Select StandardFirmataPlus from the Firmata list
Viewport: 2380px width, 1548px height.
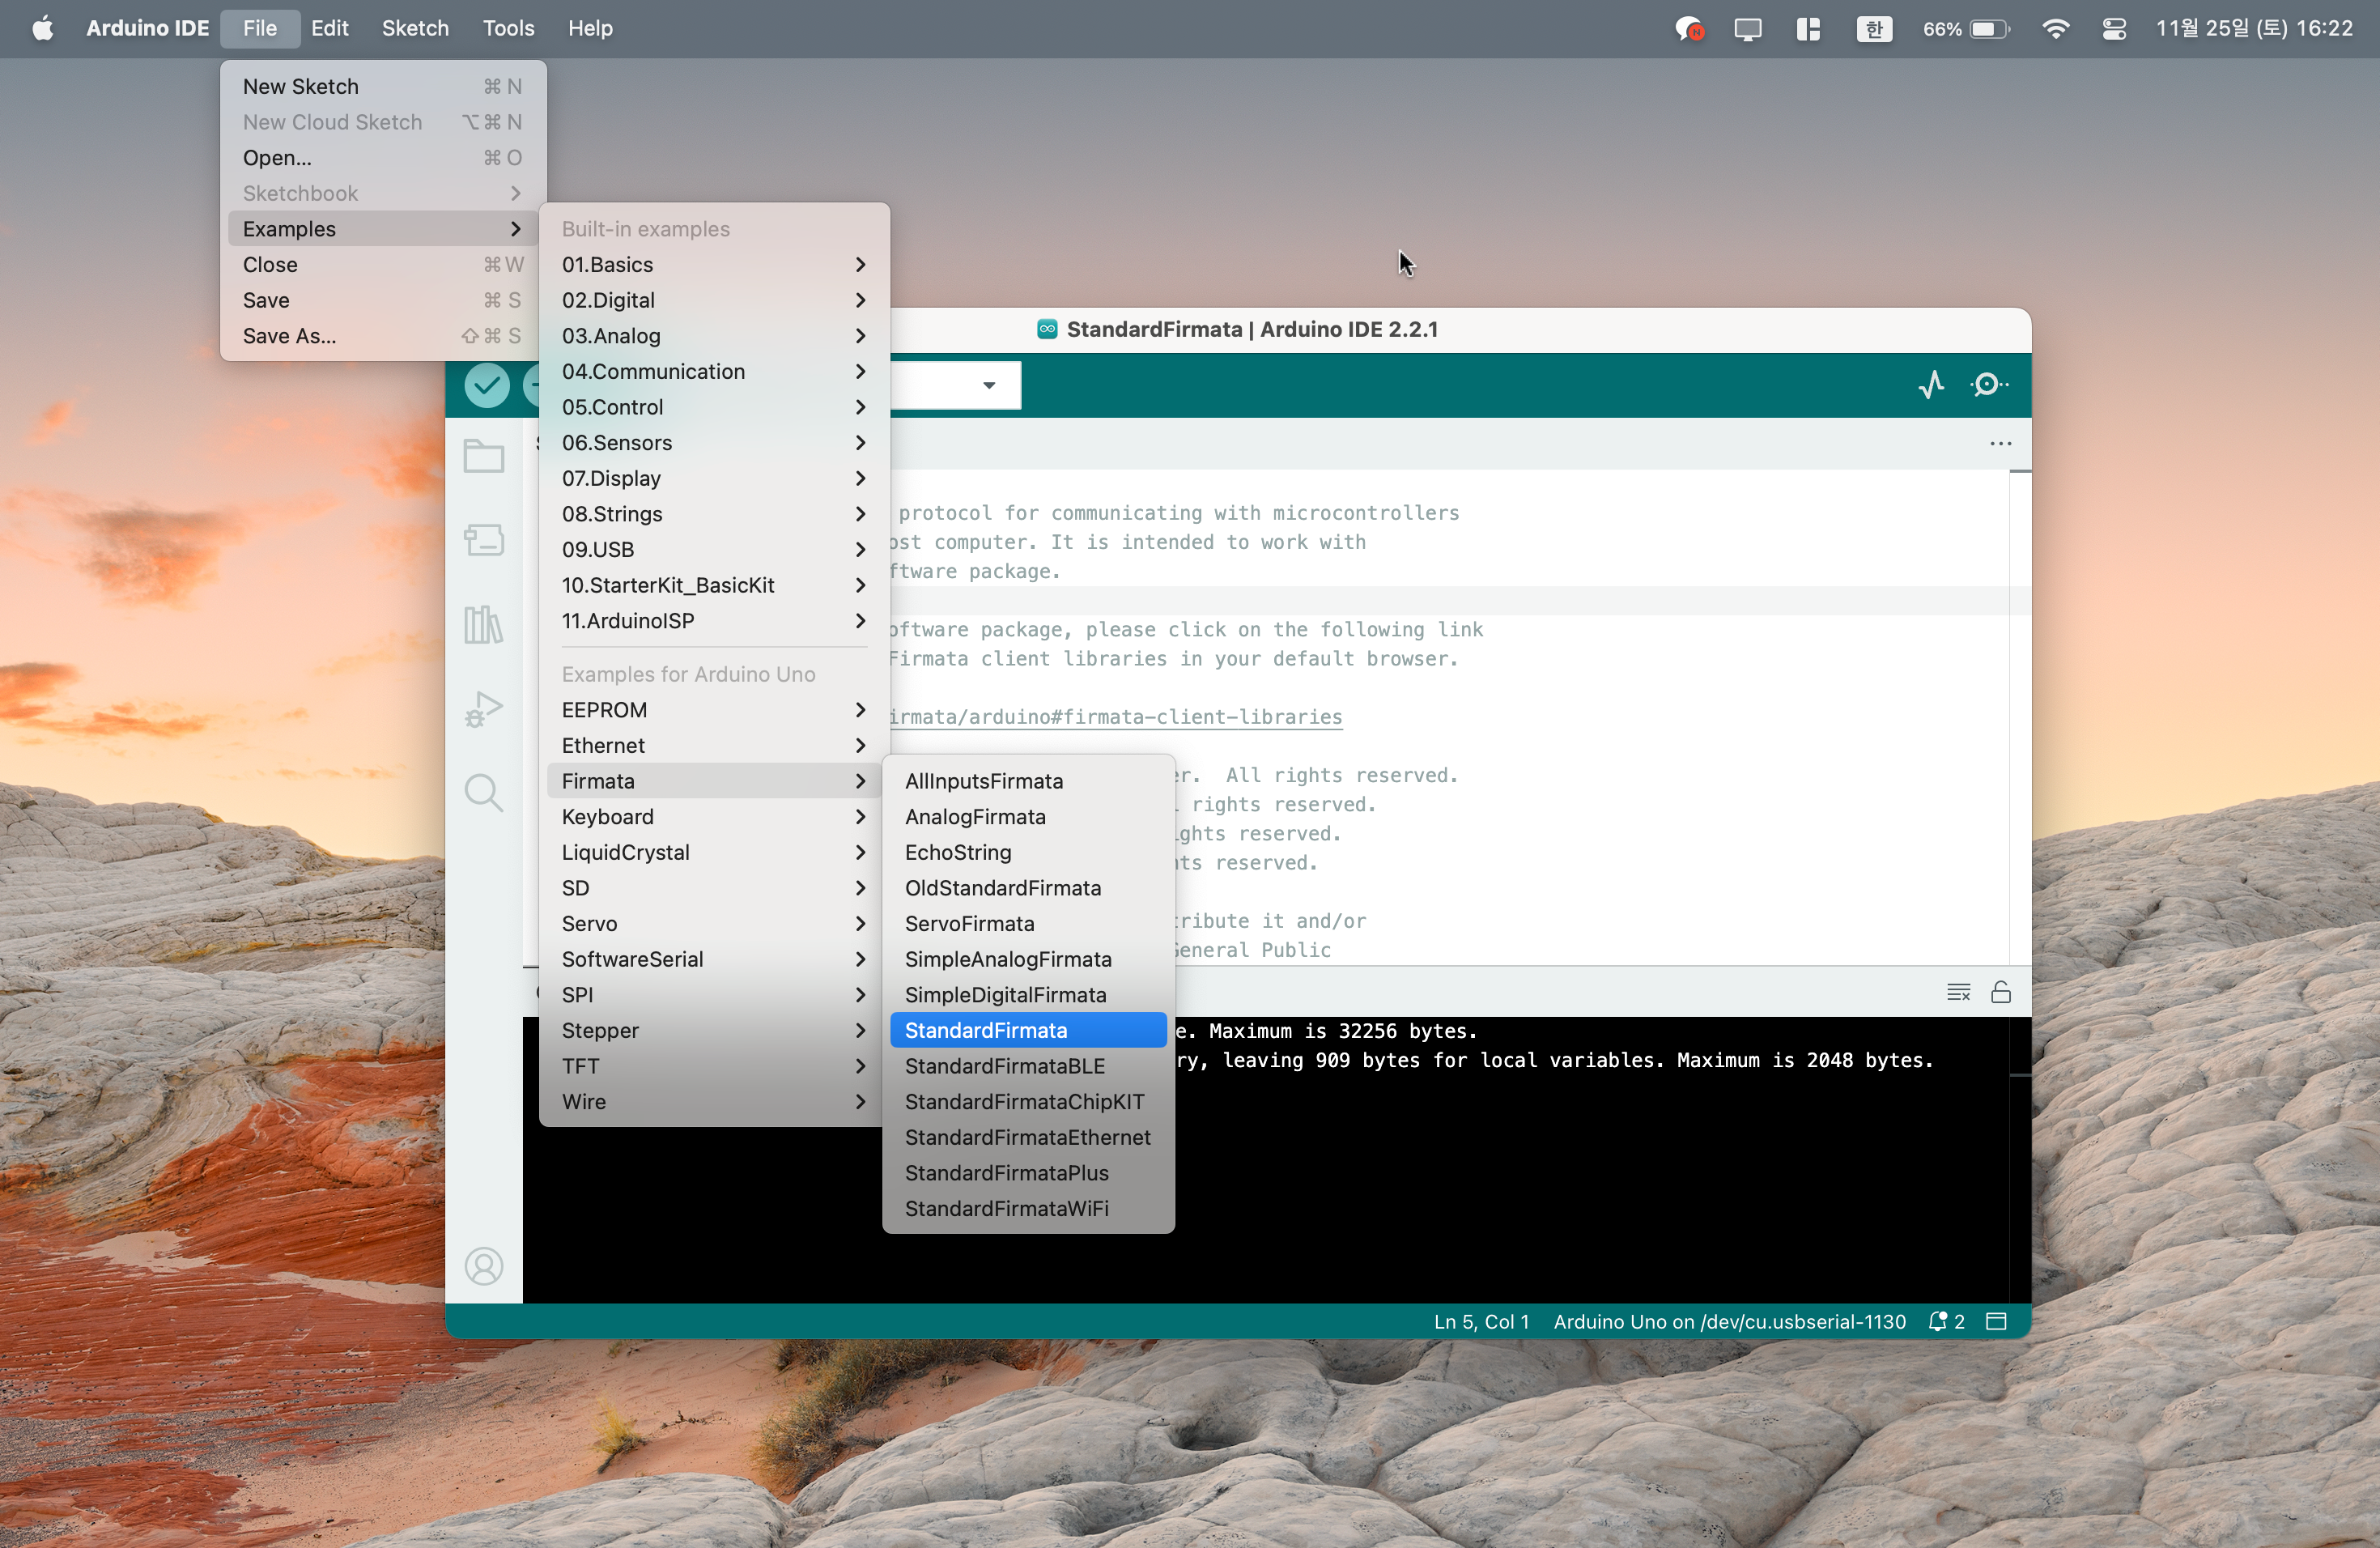coord(1006,1172)
